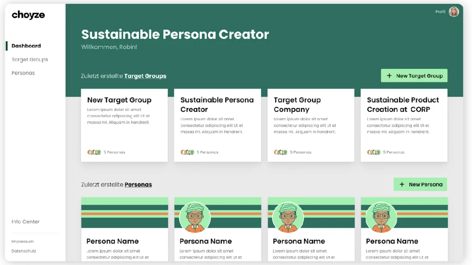This screenshot has height=265, width=472.
Task: Open the Personas sidebar entry
Action: pos(23,73)
